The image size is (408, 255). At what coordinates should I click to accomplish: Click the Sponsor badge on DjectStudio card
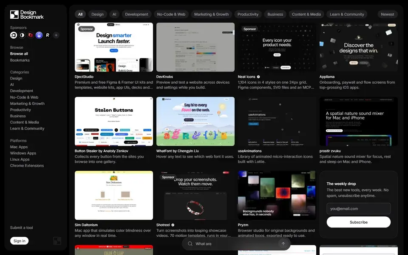[x=86, y=29]
